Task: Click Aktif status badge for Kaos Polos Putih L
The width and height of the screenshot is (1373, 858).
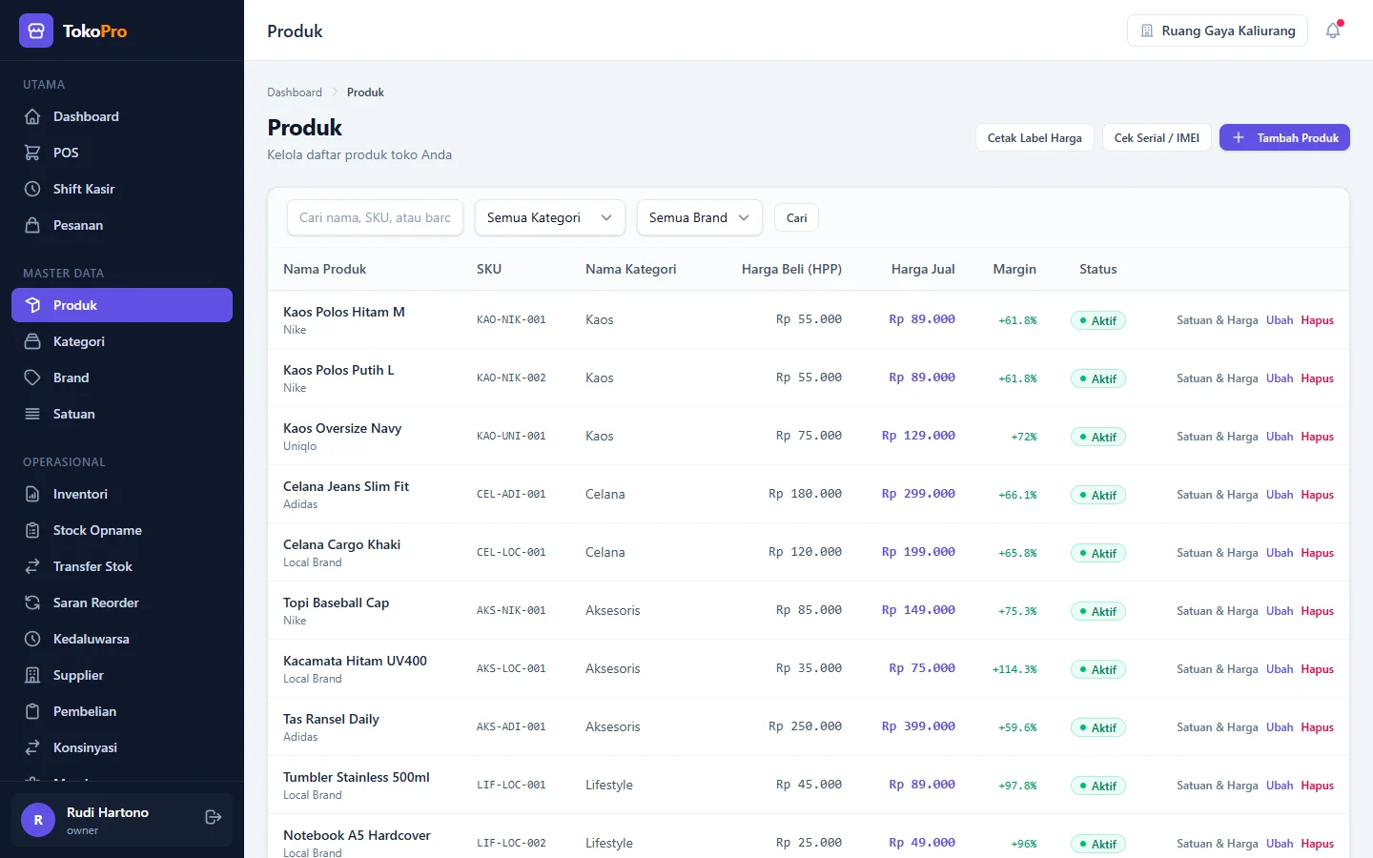Action: tap(1098, 378)
